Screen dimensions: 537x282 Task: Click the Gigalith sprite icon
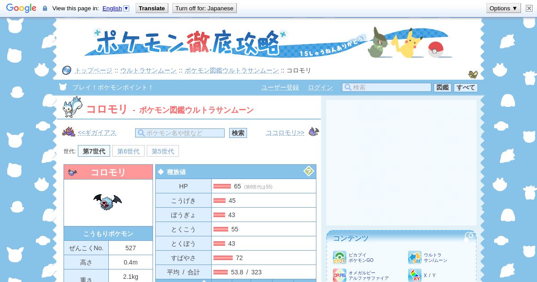[x=68, y=132]
